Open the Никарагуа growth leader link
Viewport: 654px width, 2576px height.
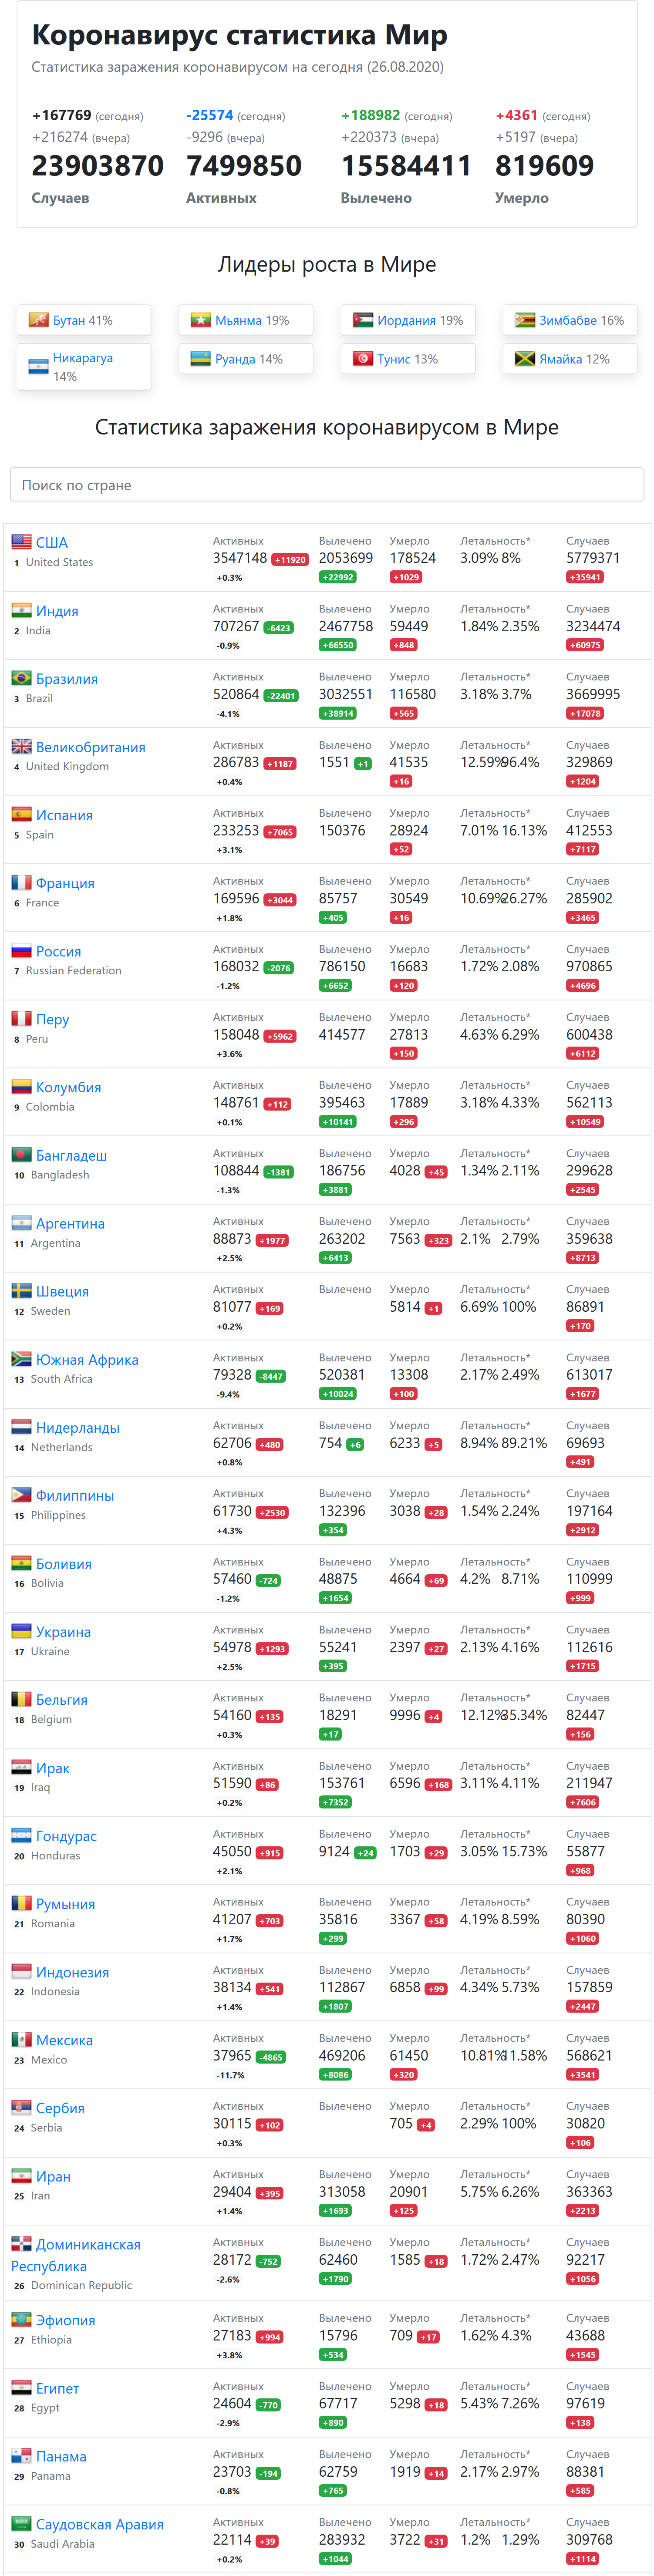[83, 358]
